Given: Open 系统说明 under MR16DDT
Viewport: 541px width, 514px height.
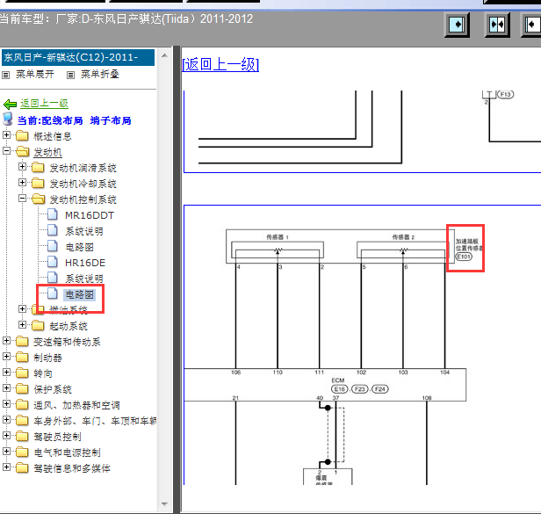Looking at the screenshot, I should 84,231.
